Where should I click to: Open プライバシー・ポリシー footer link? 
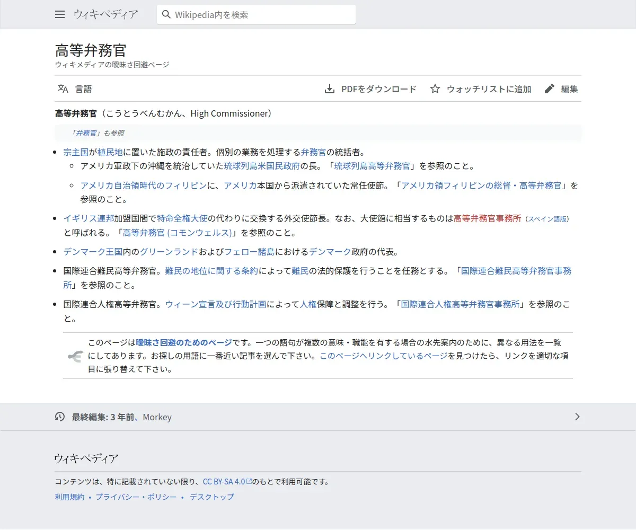point(136,497)
